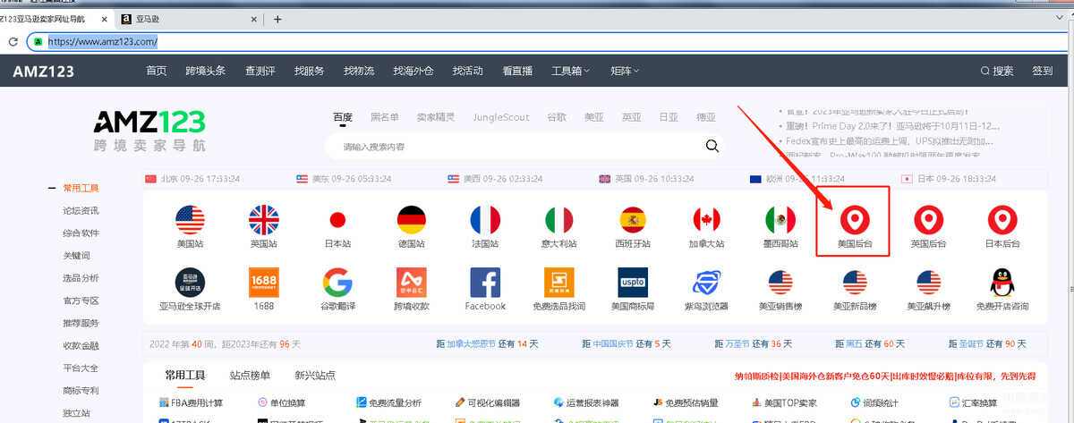Click the Facebook icon
The height and width of the screenshot is (423, 1074).
tap(485, 283)
